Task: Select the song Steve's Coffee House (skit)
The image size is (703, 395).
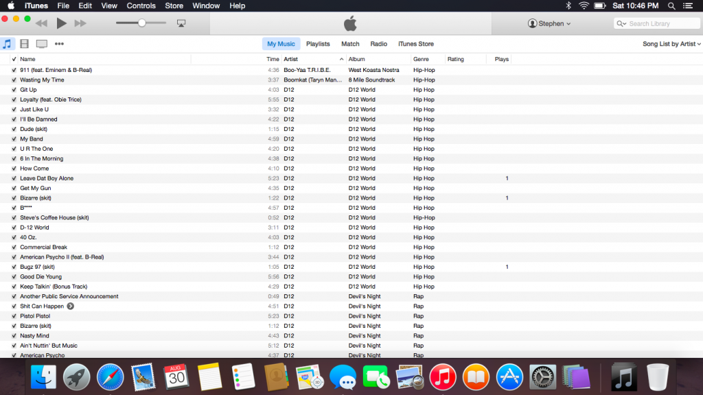Action: [54, 217]
